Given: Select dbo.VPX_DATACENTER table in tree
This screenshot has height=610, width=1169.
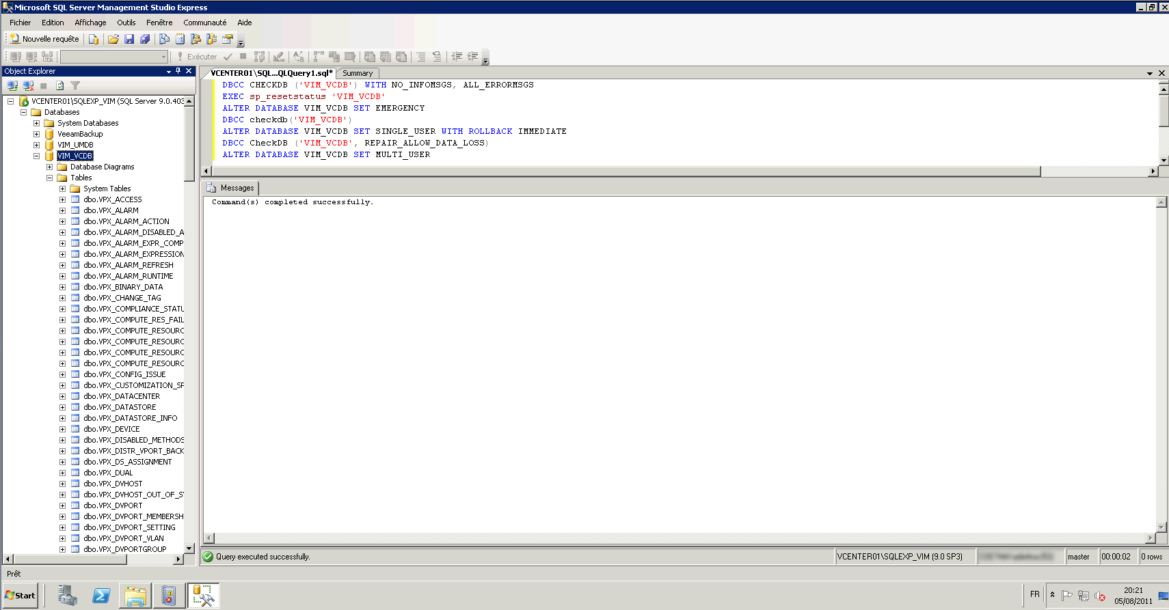Looking at the screenshot, I should point(122,396).
